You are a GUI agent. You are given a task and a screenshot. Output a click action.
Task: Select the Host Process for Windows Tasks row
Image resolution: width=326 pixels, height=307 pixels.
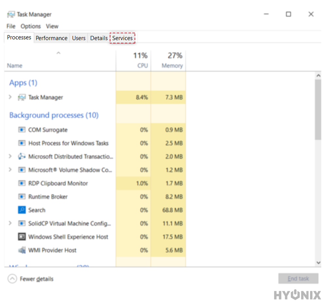(65, 143)
